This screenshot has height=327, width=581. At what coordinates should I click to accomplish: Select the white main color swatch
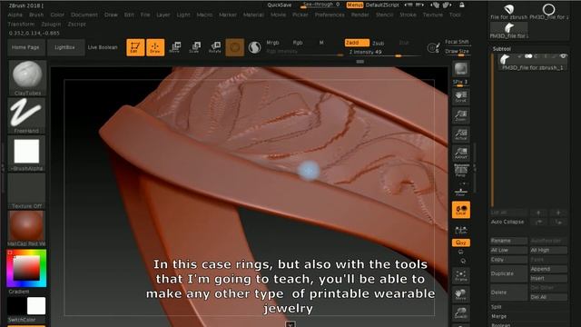pos(36,306)
